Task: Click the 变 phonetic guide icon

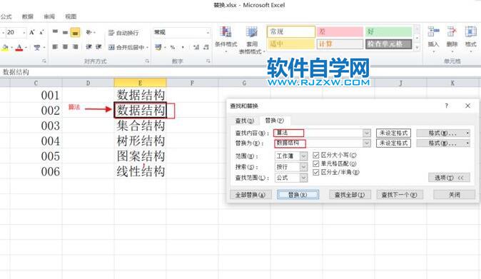Action: point(37,47)
